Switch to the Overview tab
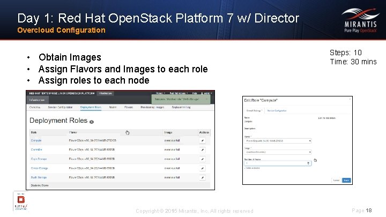Viewport: 386px width, 217px height. (x=35, y=107)
